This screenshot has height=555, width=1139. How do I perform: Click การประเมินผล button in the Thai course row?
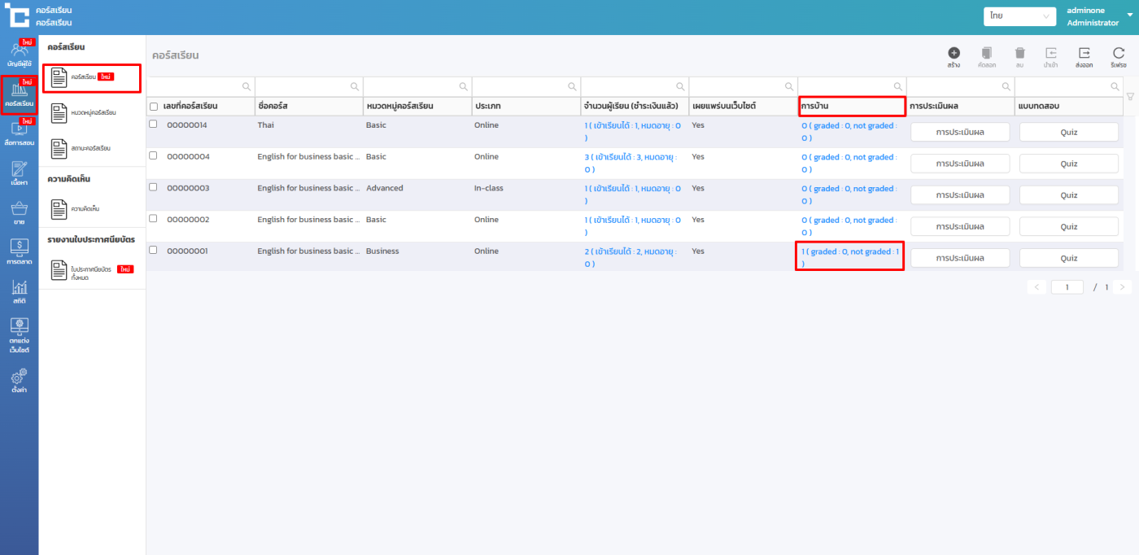pyautogui.click(x=959, y=132)
